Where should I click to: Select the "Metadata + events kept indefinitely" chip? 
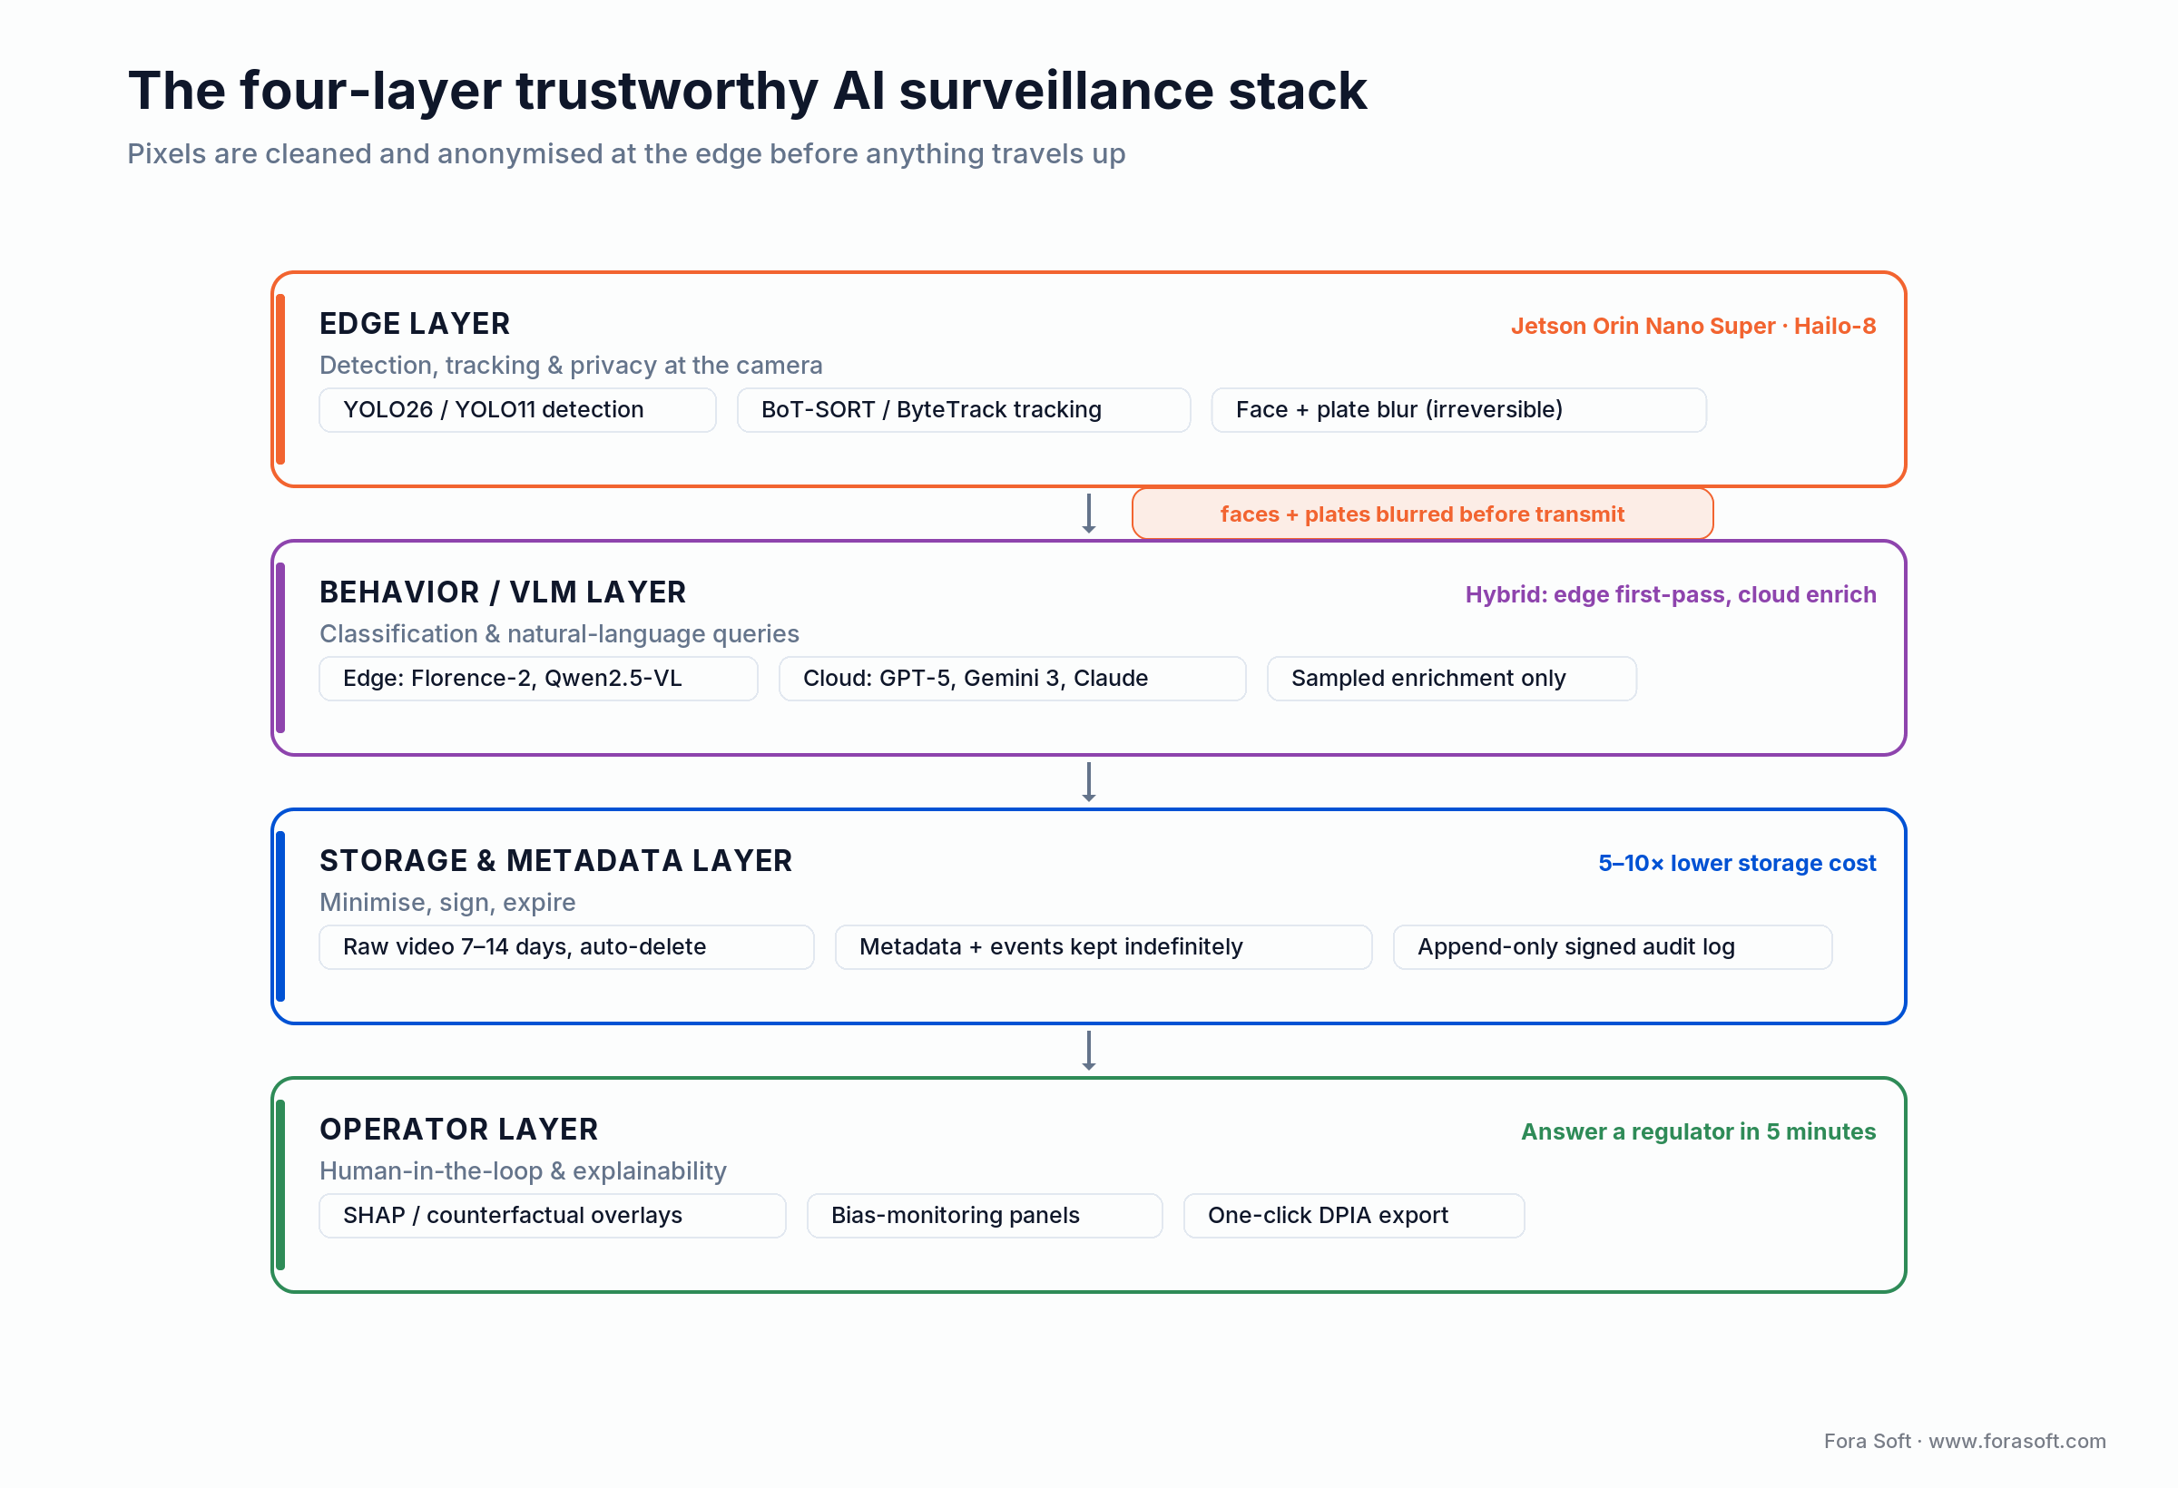click(1103, 946)
